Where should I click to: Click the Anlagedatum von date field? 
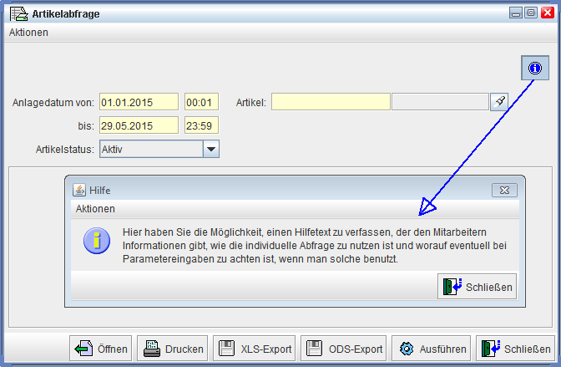(139, 102)
